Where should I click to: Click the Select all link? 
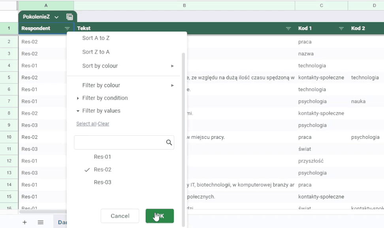click(86, 124)
